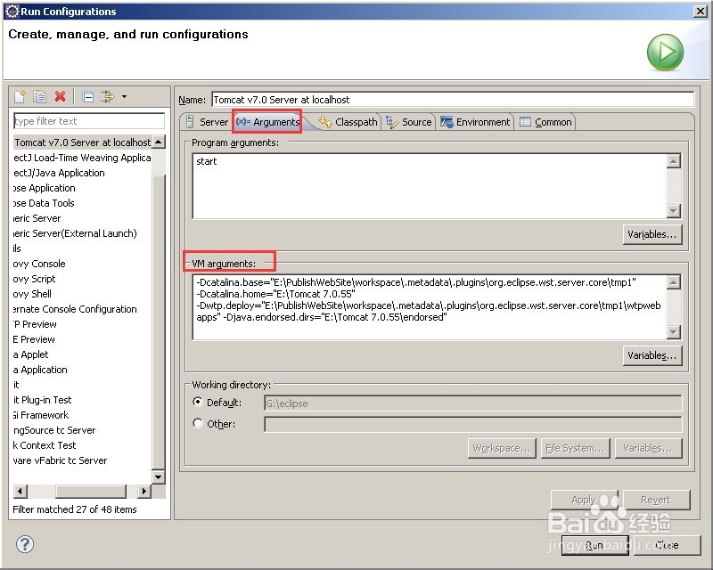Click VM arguments scroll down arrow
Image resolution: width=713 pixels, height=570 pixels.
coord(674,332)
